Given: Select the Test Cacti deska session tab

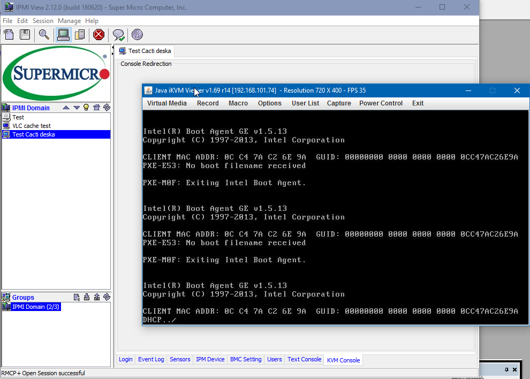Looking at the screenshot, I should (145, 51).
